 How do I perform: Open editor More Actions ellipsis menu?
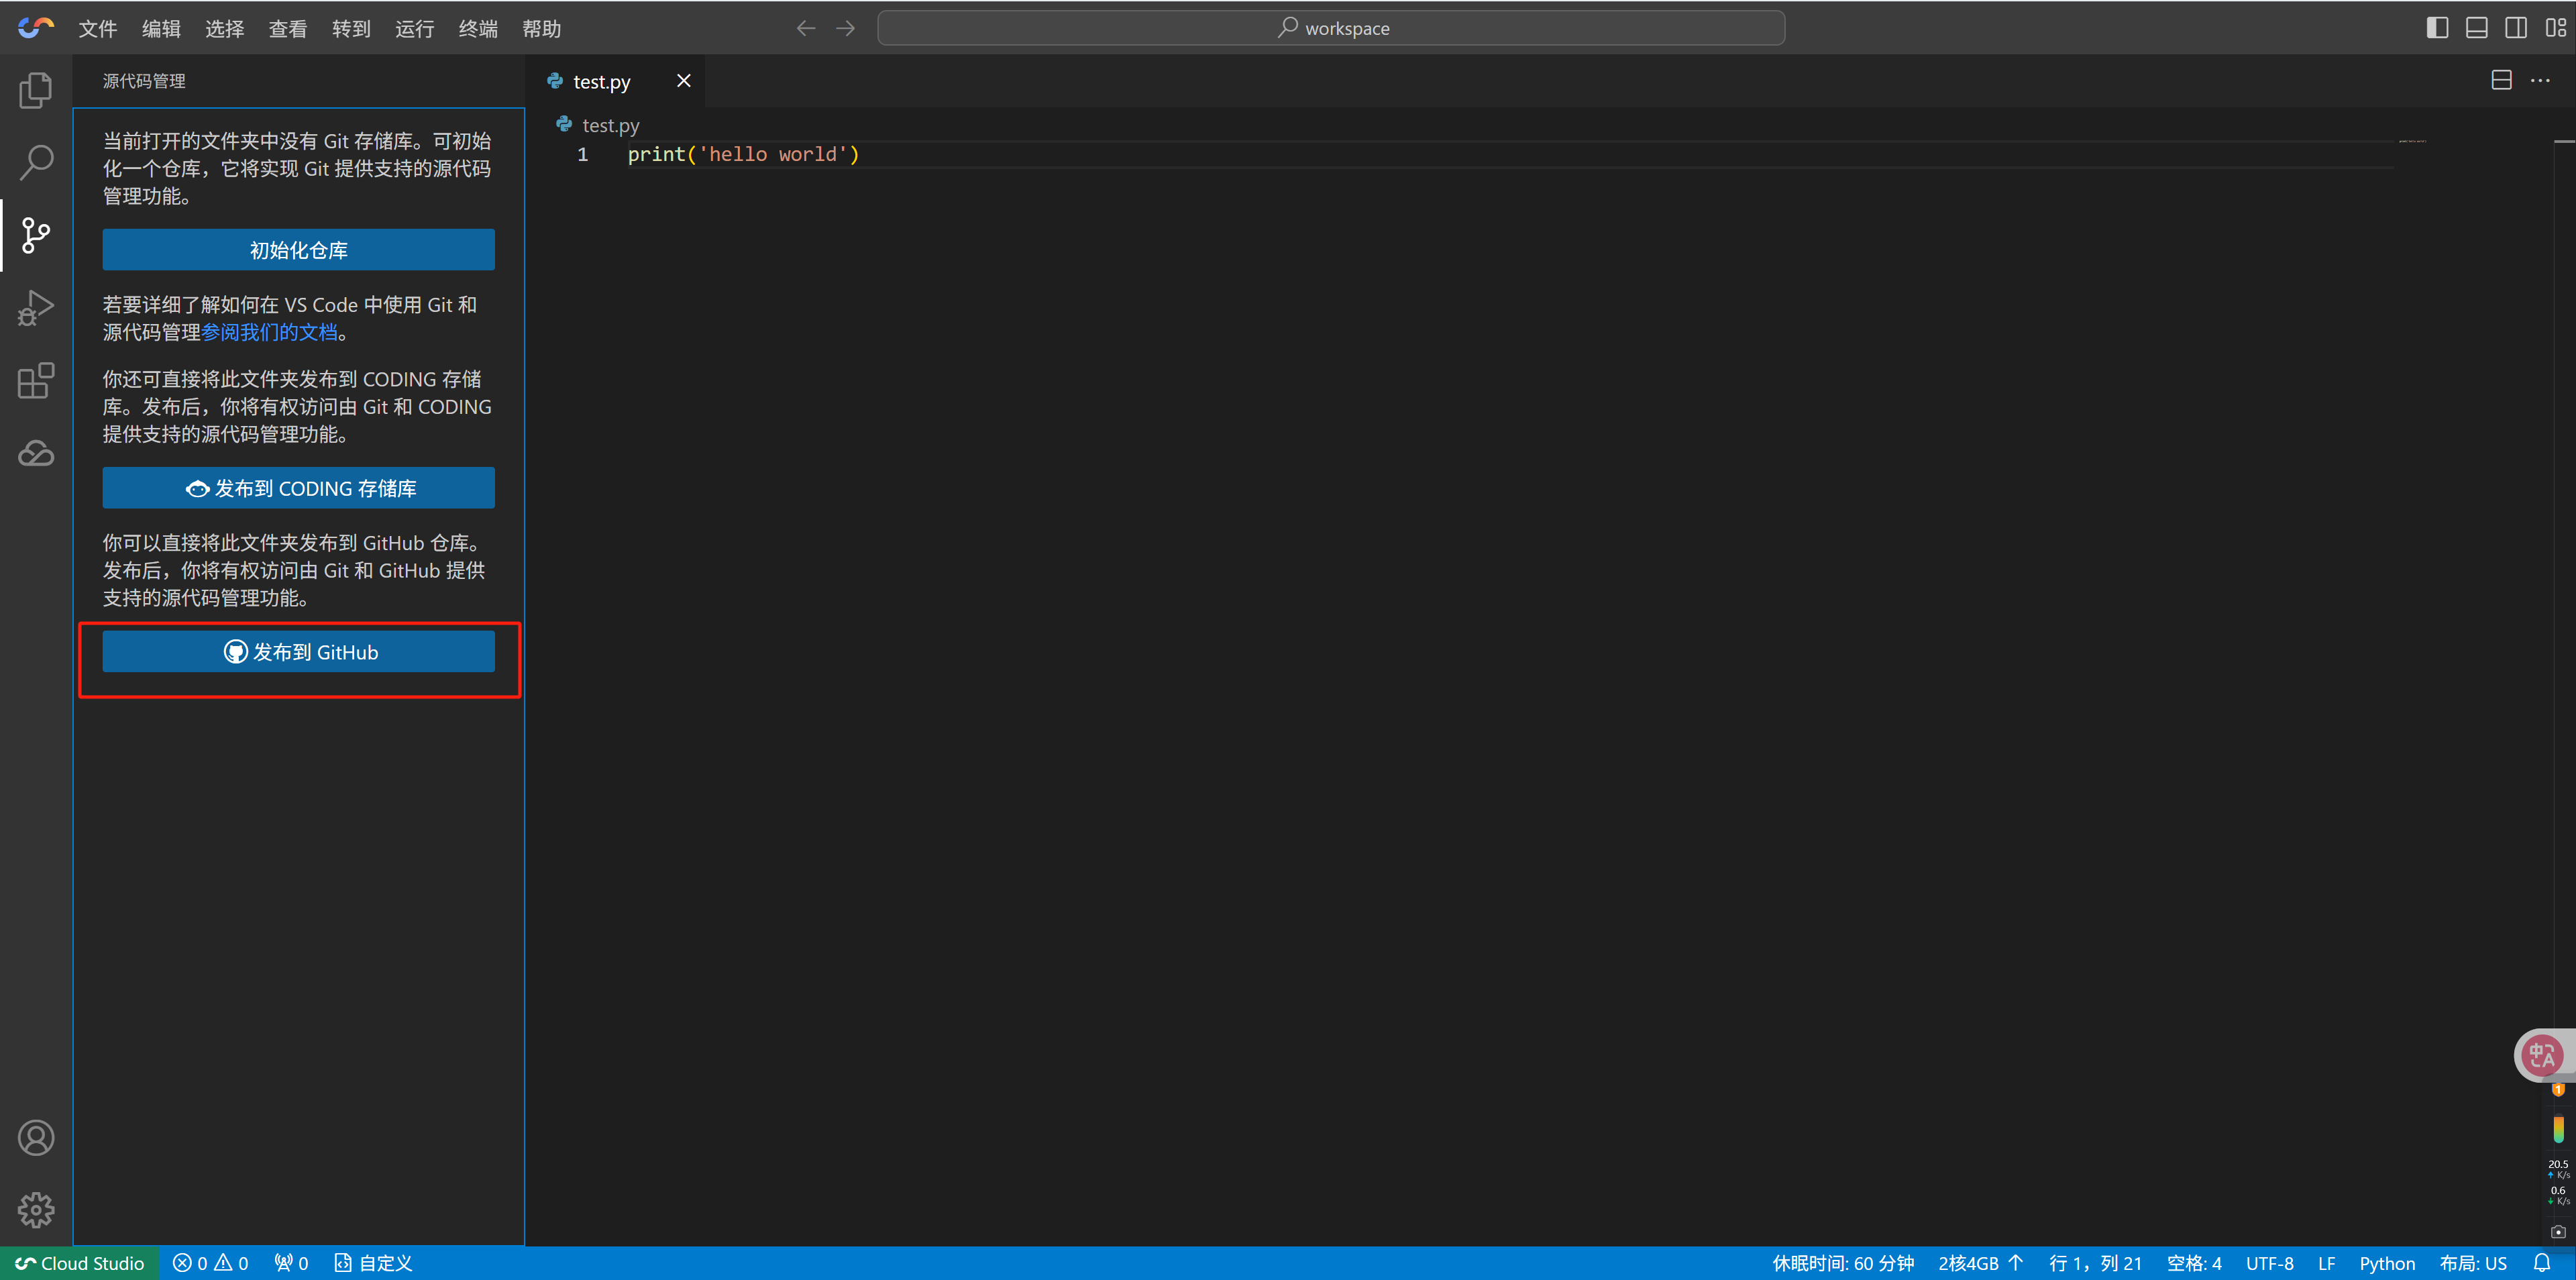point(2540,81)
